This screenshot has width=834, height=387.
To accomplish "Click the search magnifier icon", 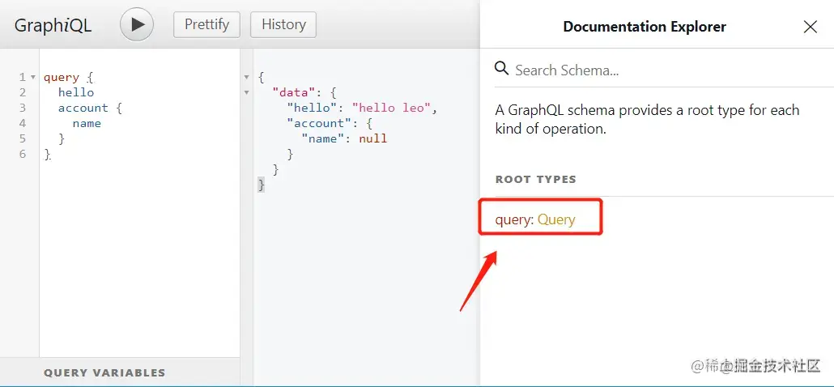I will [x=501, y=69].
